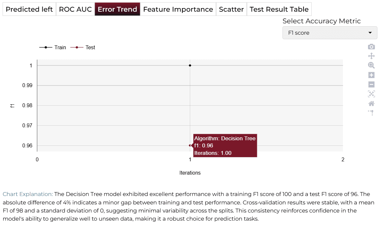View the Test Result Table tab
Image resolution: width=380 pixels, height=230 pixels.
279,9
